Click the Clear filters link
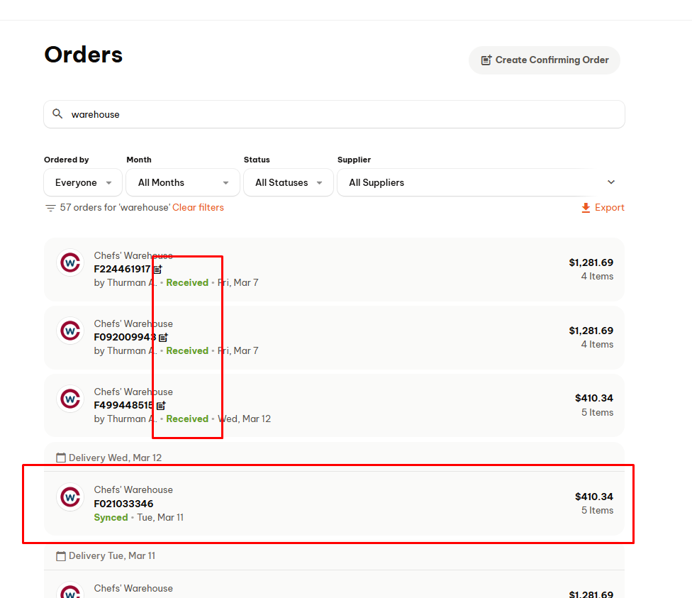This screenshot has height=598, width=692. (198, 208)
